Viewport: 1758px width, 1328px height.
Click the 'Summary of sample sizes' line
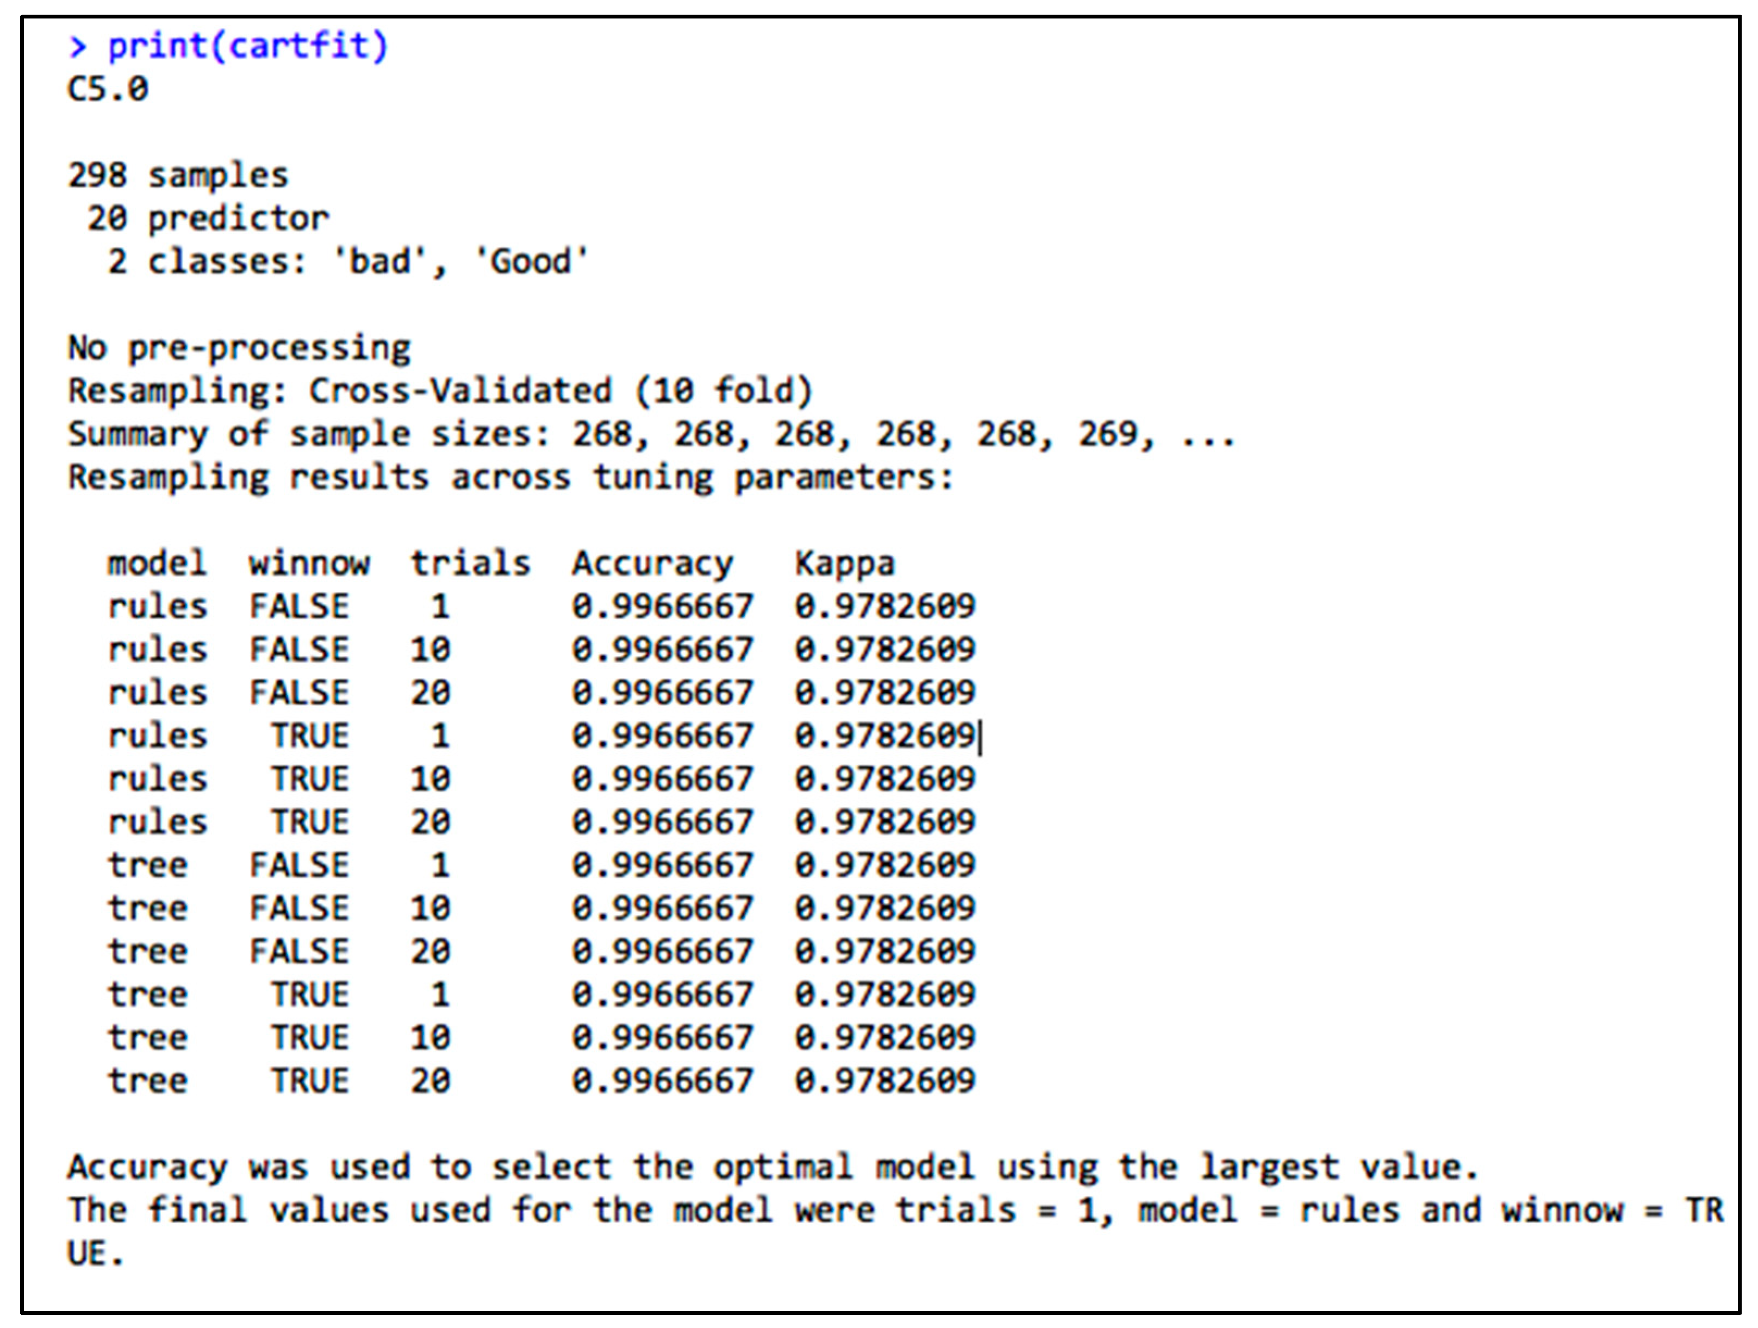click(x=652, y=434)
